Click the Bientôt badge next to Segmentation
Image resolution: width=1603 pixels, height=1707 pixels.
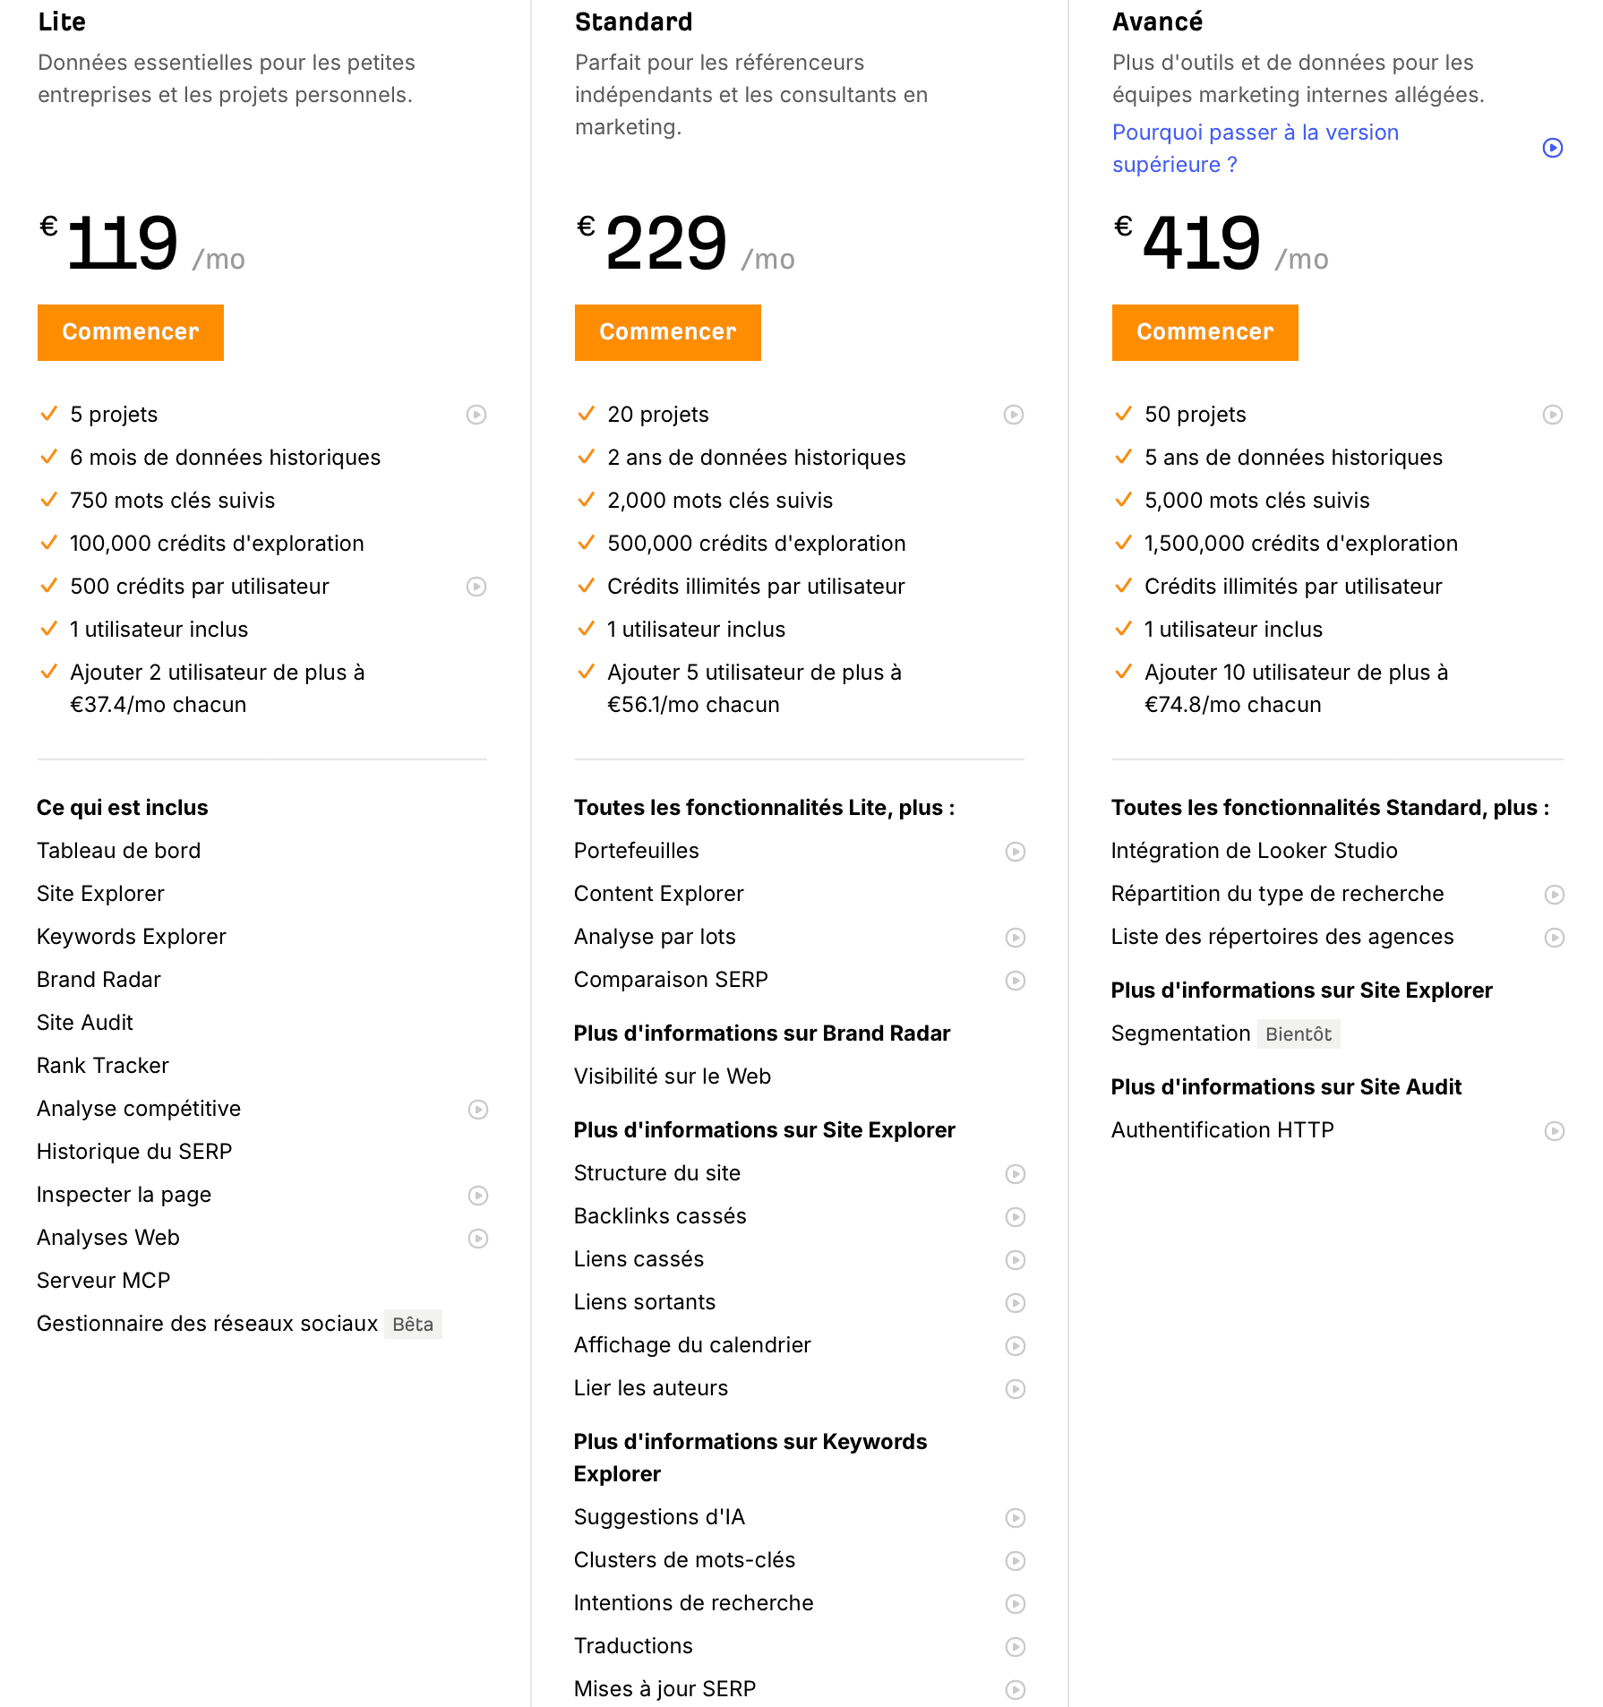[x=1298, y=1034]
